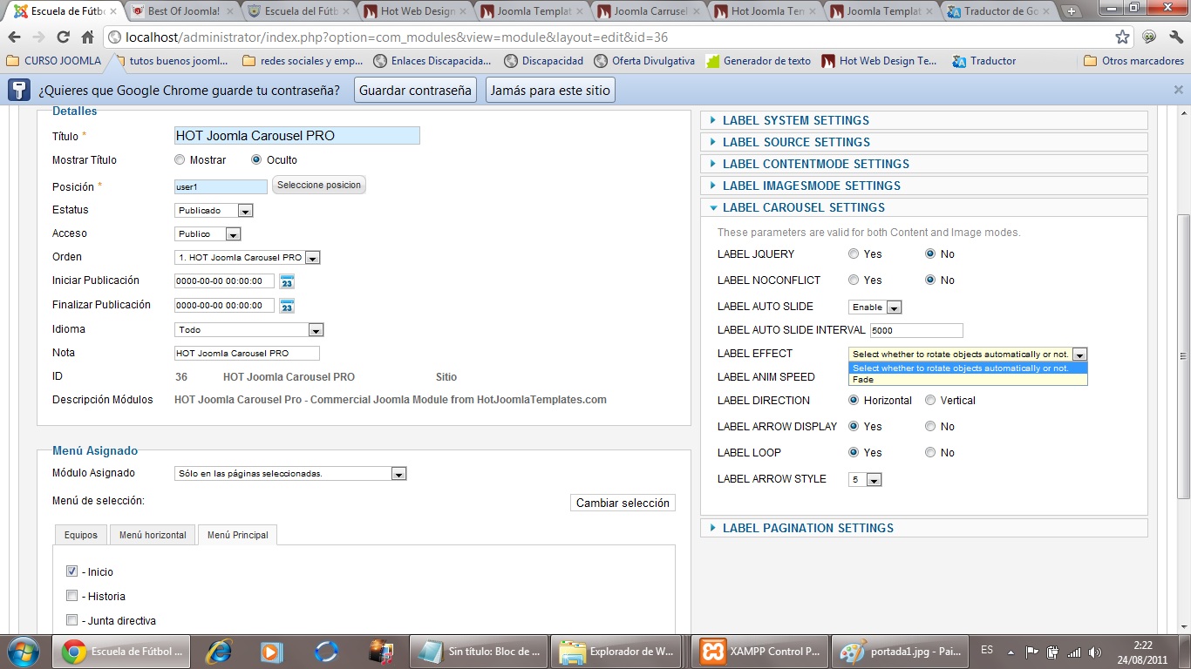Open Traductor bookmark
Screen dimensions: 1191x669
coord(984,61)
